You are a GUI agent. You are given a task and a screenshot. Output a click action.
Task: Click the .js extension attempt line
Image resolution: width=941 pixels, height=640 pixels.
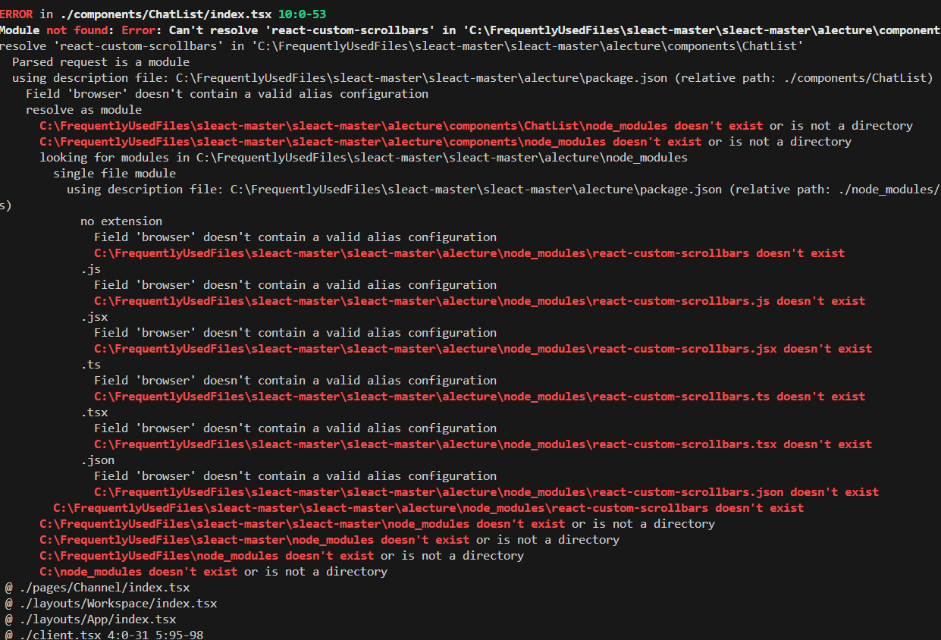pos(91,268)
